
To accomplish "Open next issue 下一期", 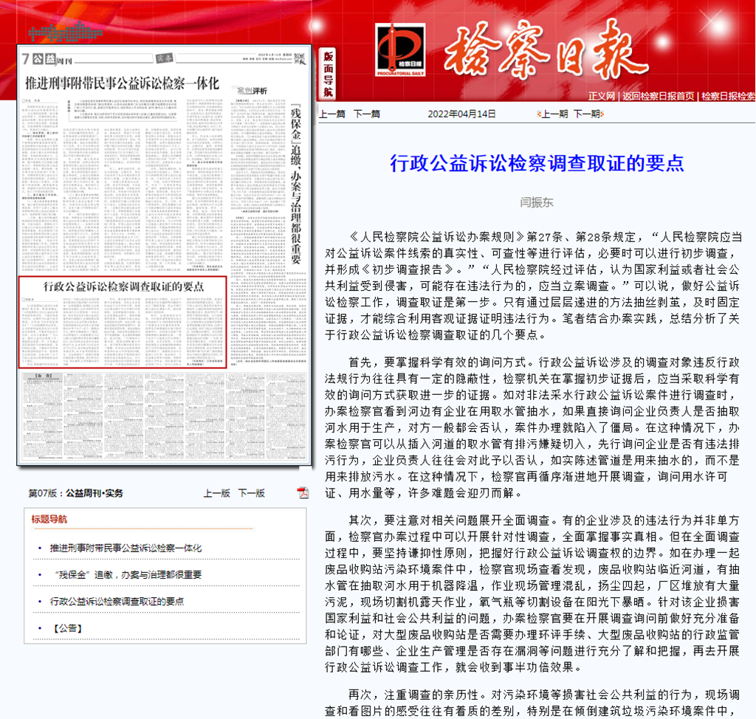I will pyautogui.click(x=587, y=114).
